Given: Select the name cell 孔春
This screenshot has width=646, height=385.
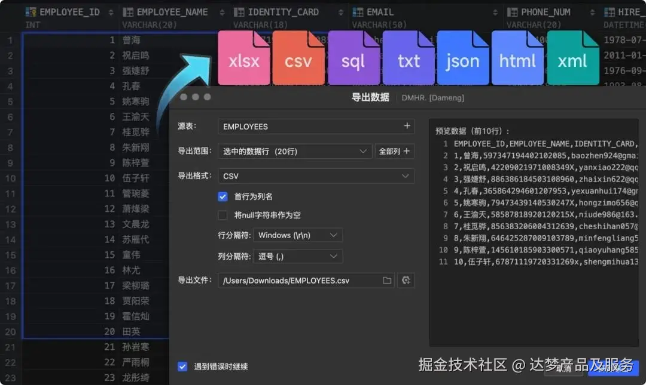Looking at the screenshot, I should coord(131,87).
